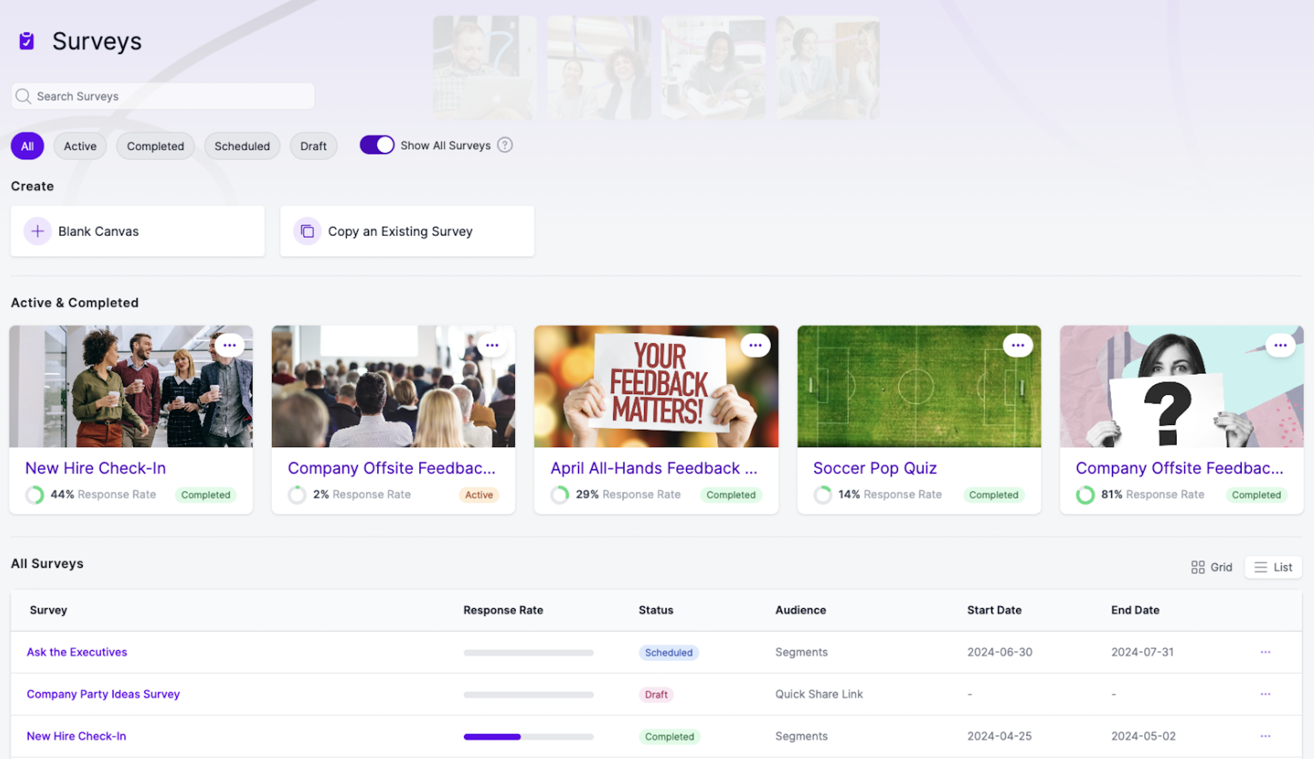Click the Company Party Ideas response rate bar
The width and height of the screenshot is (1314, 759).
click(x=529, y=695)
